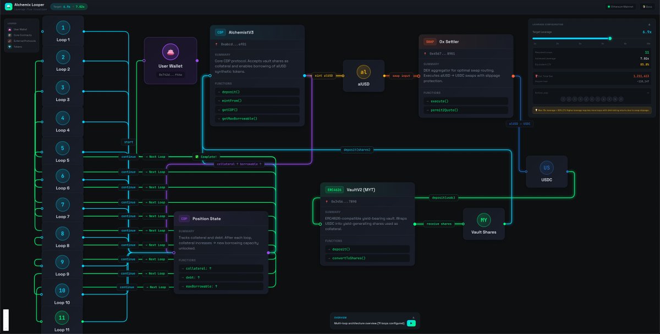This screenshot has width=660, height=334.
Task: Select the Loop 2 node circle
Action: pos(63,58)
